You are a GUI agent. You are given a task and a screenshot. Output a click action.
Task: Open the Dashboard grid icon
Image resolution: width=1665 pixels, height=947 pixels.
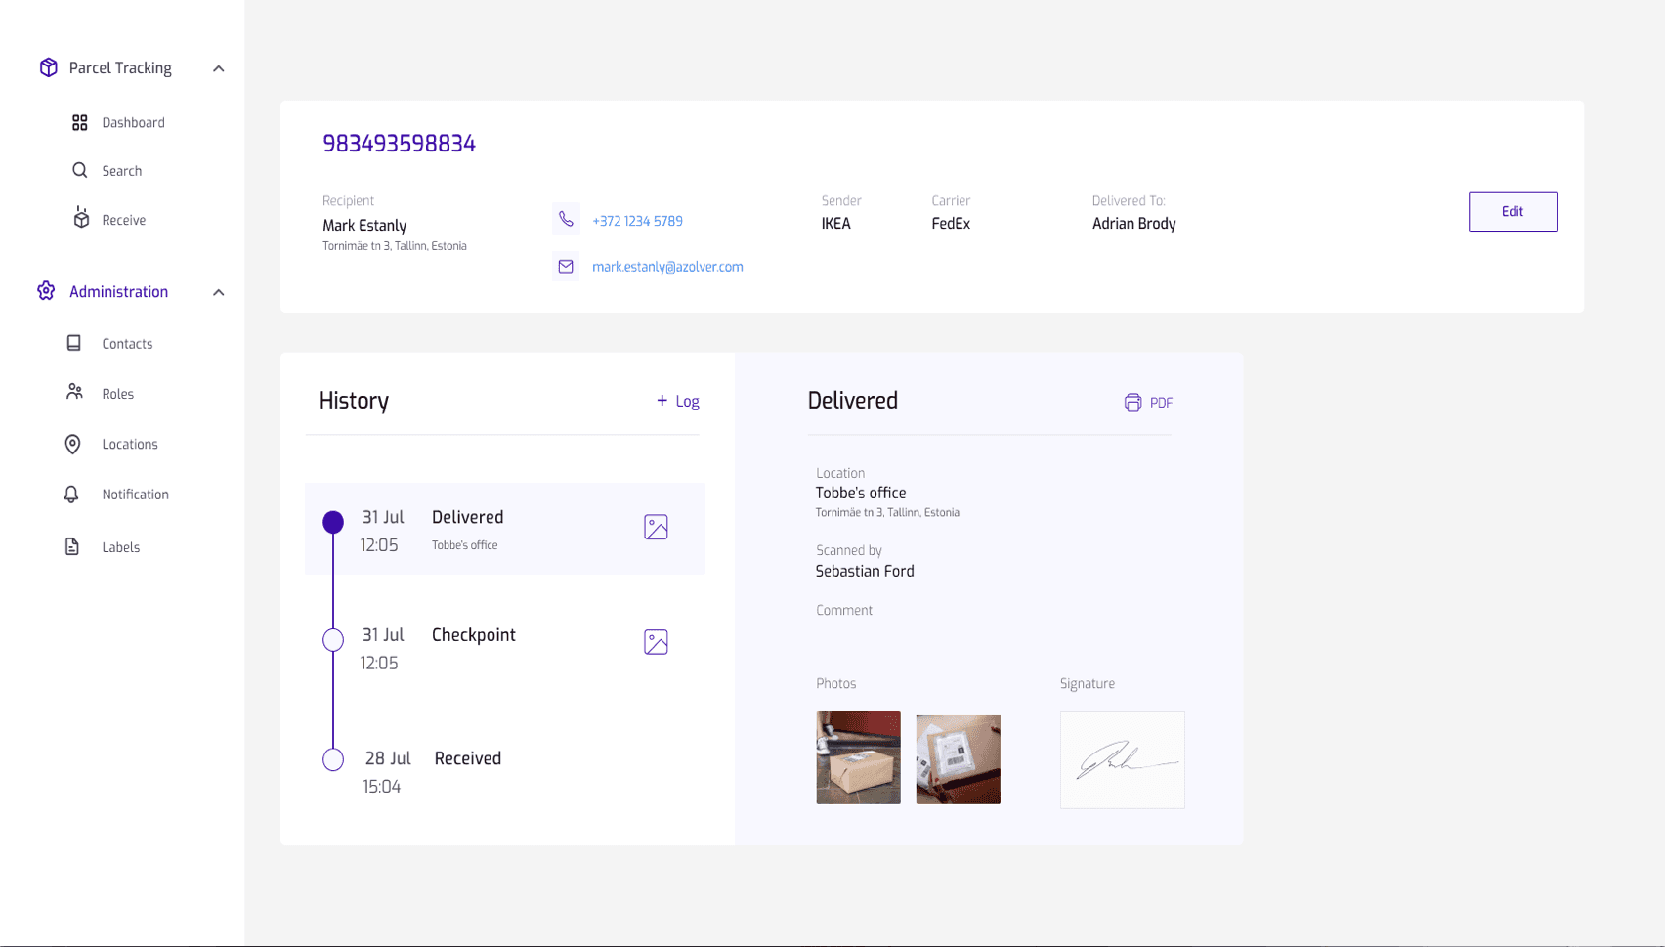click(80, 122)
